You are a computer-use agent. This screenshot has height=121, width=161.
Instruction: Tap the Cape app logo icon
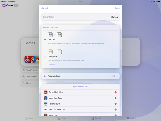(x=4, y=6)
